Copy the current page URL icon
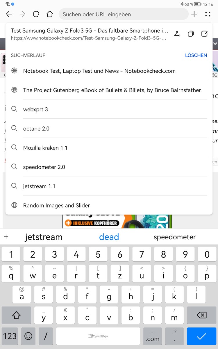The image size is (218, 349). [191, 34]
